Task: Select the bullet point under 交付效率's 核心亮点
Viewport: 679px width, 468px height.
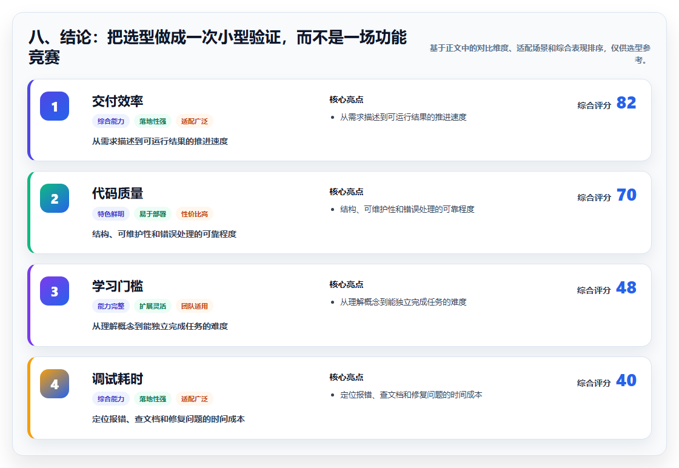Action: pyautogui.click(x=403, y=118)
